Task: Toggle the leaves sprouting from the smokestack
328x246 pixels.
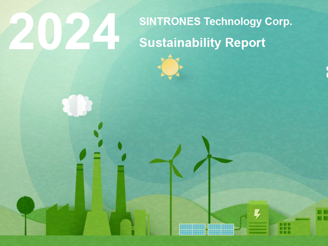Action: (96, 135)
